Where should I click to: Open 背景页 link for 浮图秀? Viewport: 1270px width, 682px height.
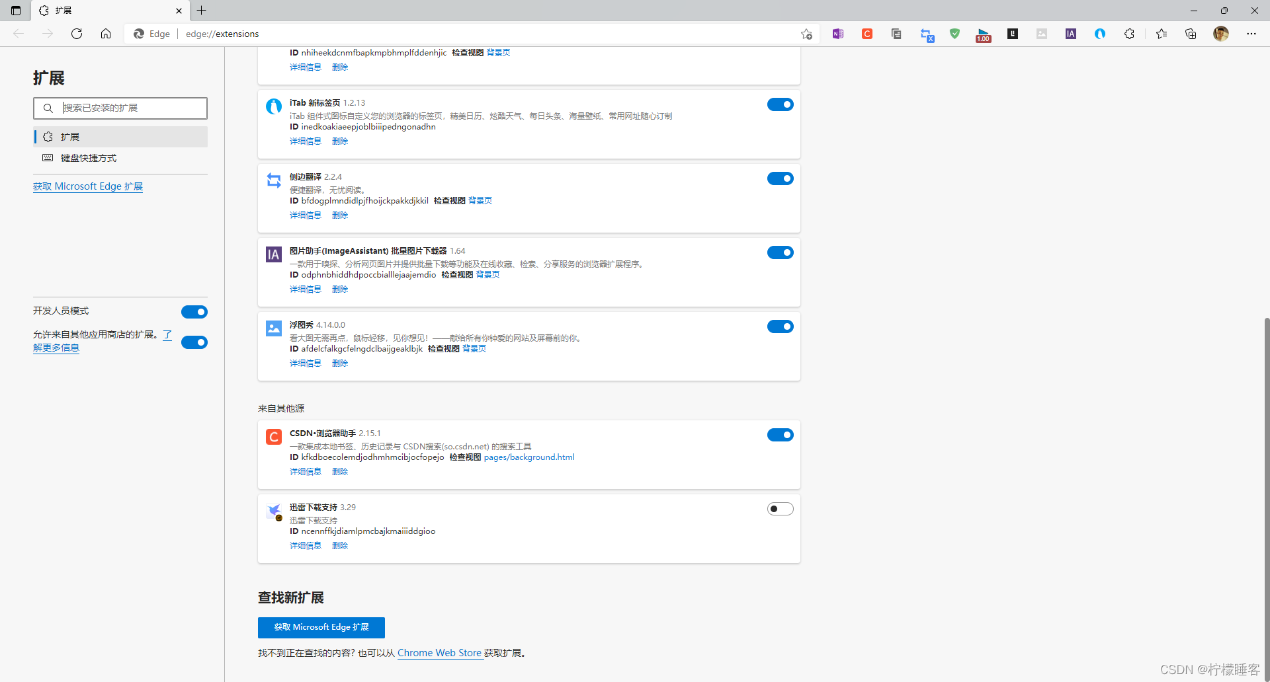474,349
